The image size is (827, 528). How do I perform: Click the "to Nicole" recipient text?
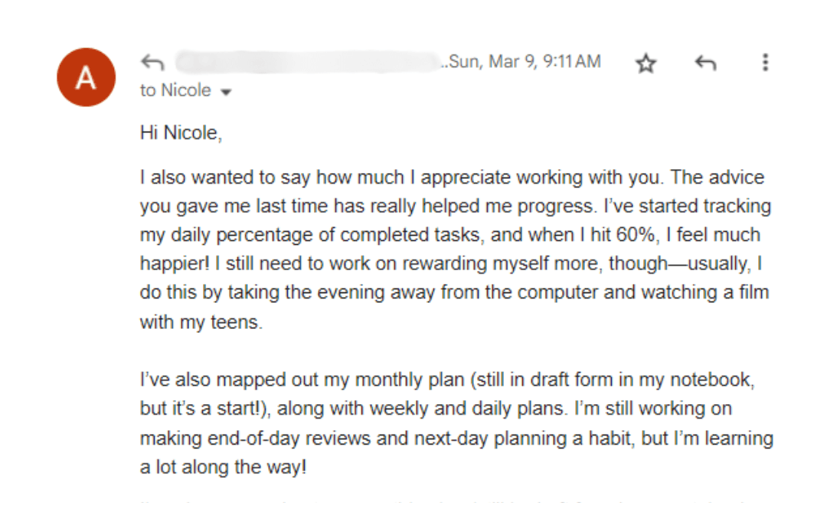click(x=175, y=91)
